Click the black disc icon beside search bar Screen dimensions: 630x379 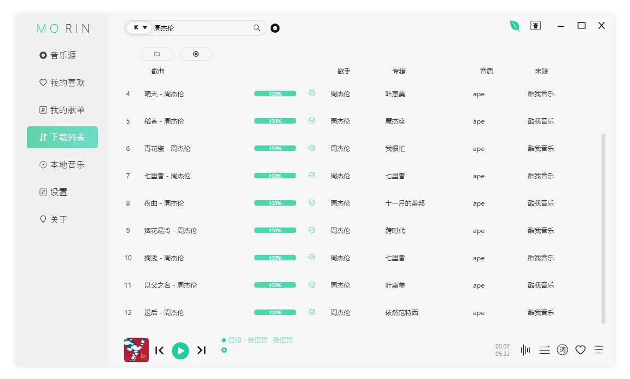[x=275, y=28]
